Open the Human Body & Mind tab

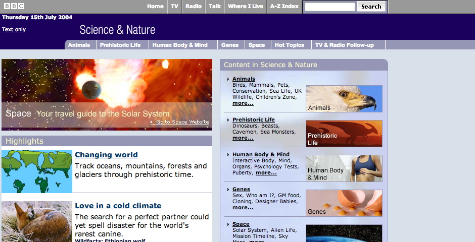(180, 45)
